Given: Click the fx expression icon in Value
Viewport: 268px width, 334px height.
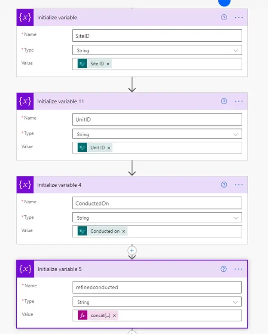Looking at the screenshot, I should pyautogui.click(x=82, y=316).
